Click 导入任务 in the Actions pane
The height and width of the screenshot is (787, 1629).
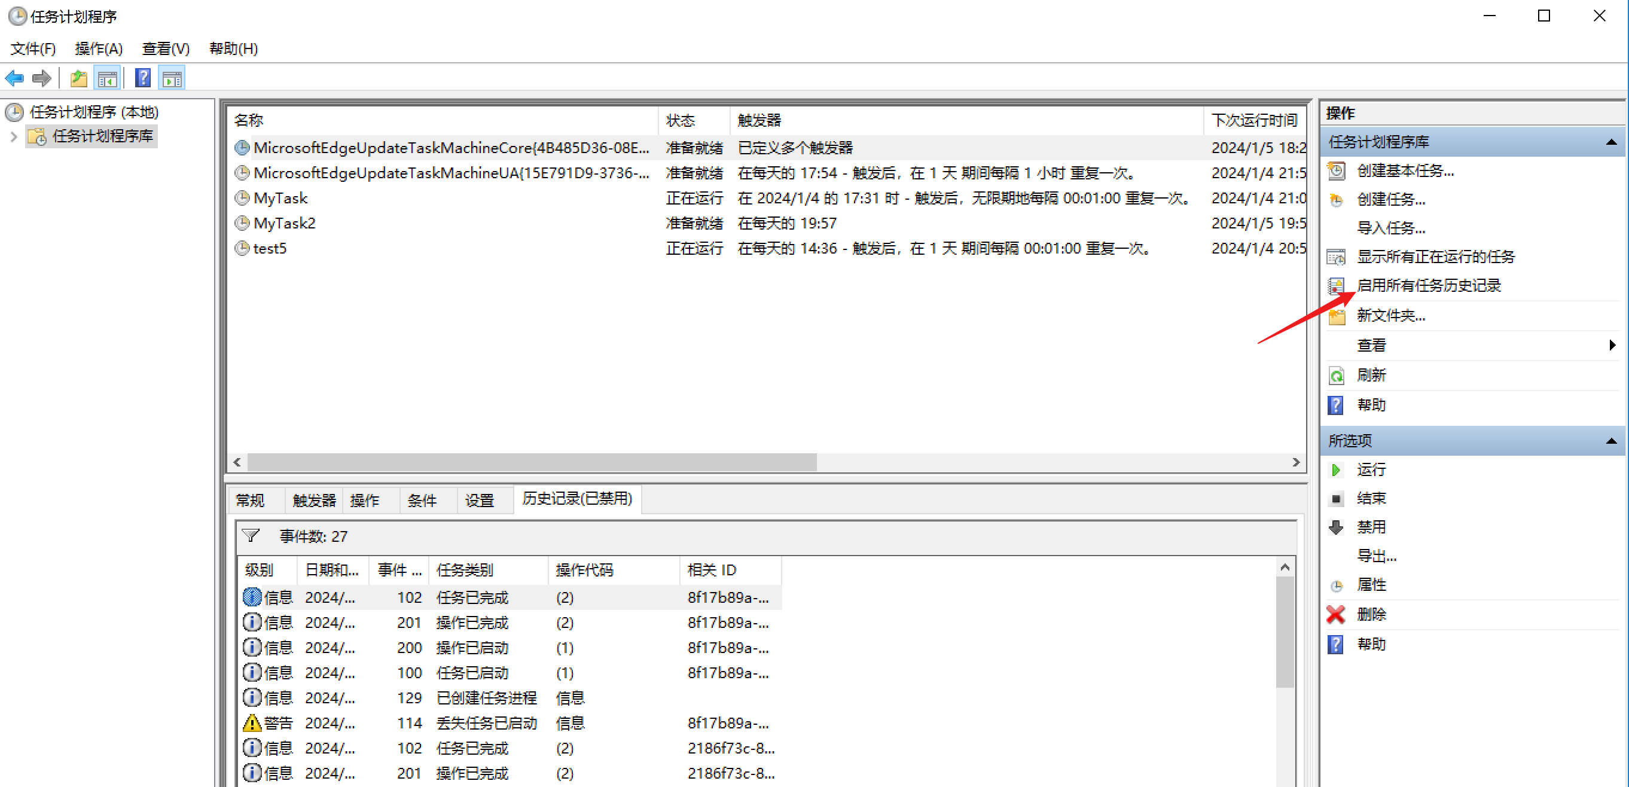pyautogui.click(x=1390, y=228)
